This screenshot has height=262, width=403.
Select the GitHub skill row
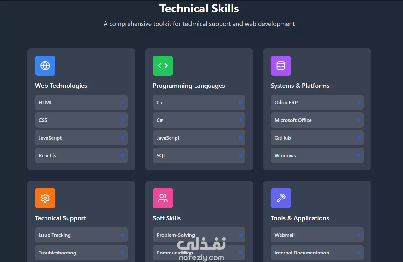pos(317,138)
